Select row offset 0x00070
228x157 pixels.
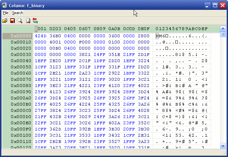click(21, 79)
